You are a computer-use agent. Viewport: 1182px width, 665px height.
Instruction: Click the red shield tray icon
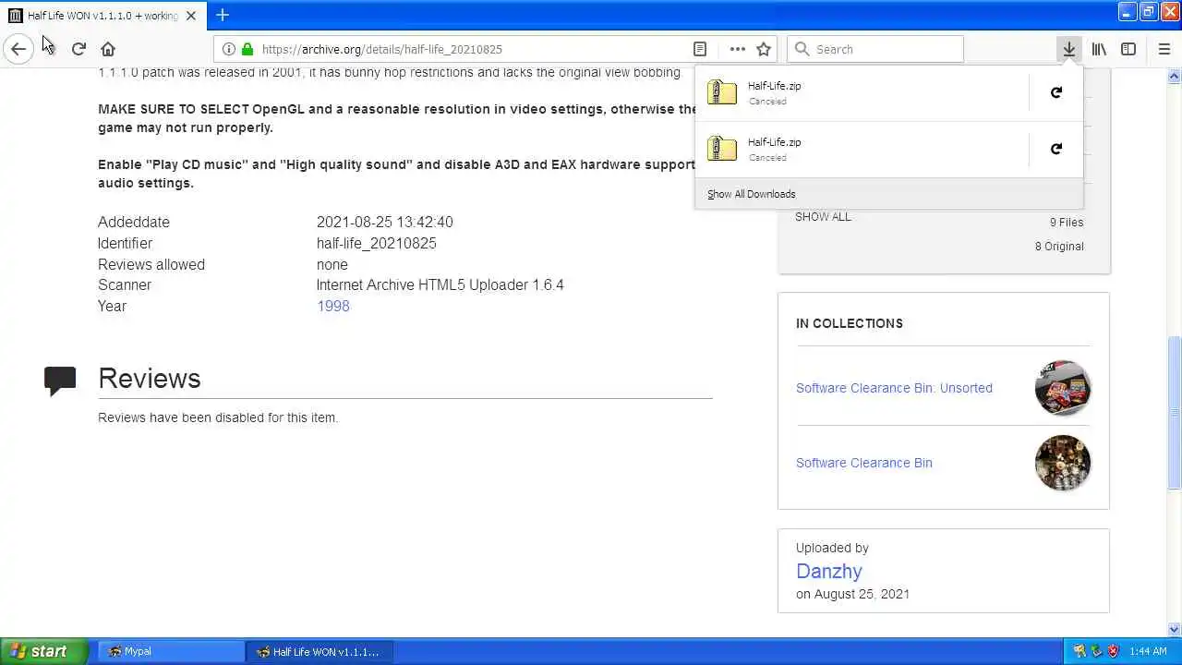coord(1113,651)
